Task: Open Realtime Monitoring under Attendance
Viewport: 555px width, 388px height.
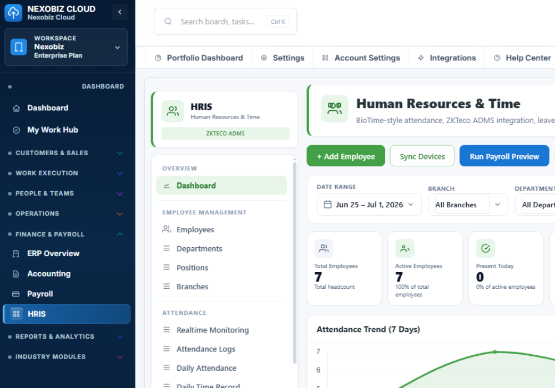Action: click(x=221, y=330)
